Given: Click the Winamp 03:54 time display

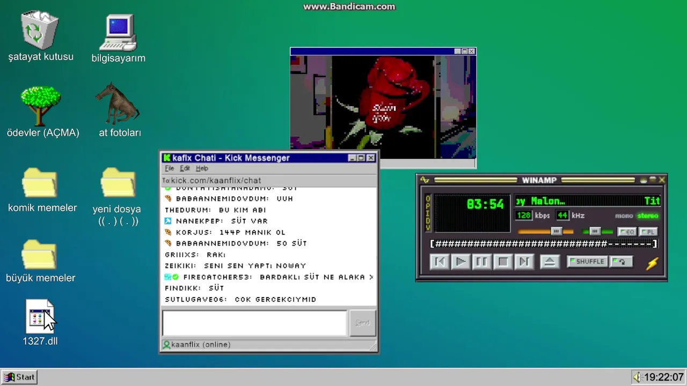Looking at the screenshot, I should [x=485, y=204].
